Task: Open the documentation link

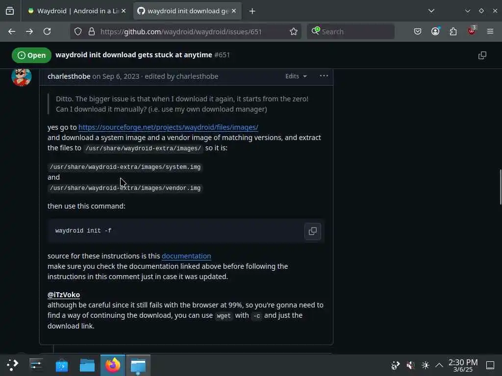Action: click(x=186, y=256)
